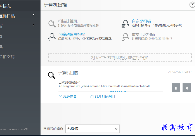Image resolution: width=195 pixels, height=136 pixels.
Task: Open help via the question mark icon
Action: click(x=192, y=5)
